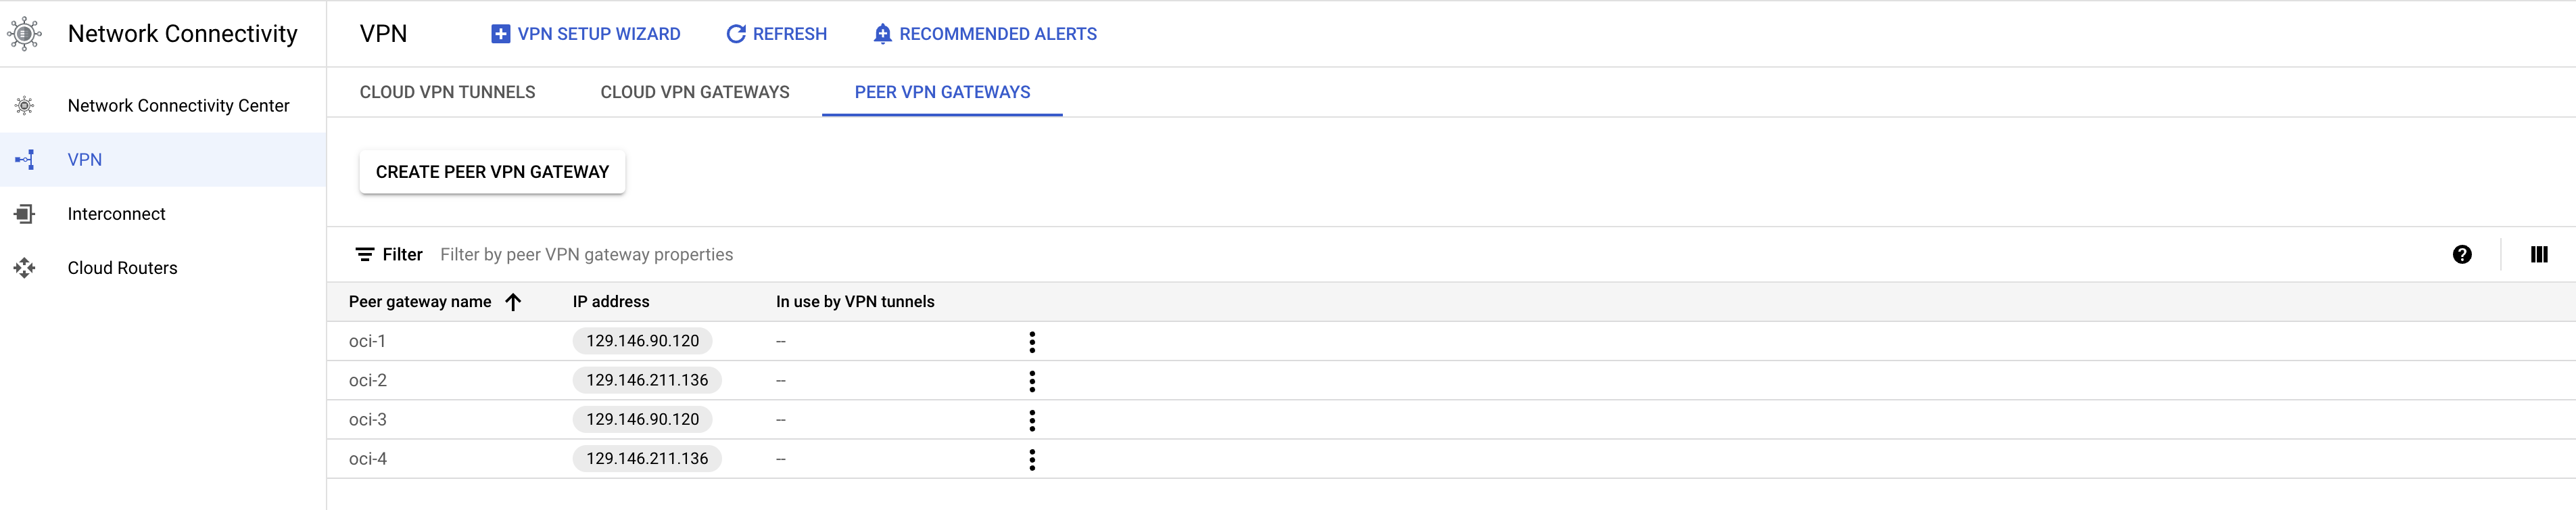Image resolution: width=2576 pixels, height=510 pixels.
Task: Sort by Peer gateway name arrow
Action: [513, 302]
